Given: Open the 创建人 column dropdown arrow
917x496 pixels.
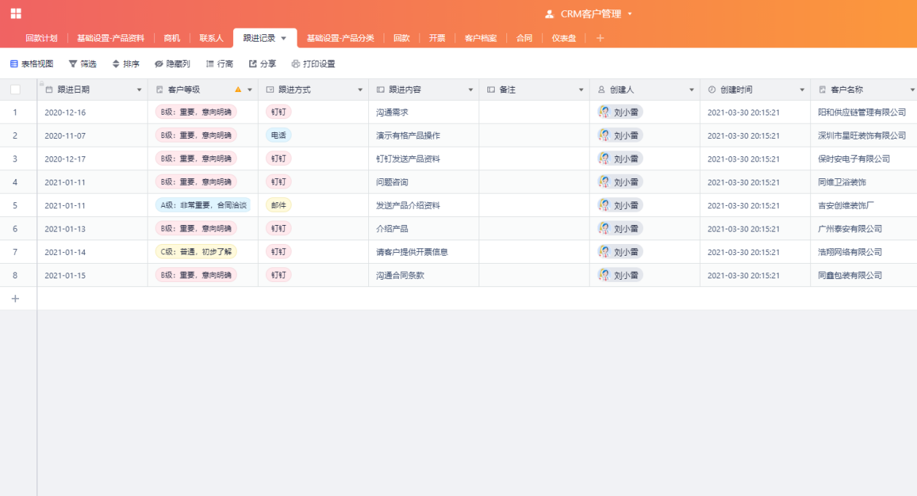Looking at the screenshot, I should point(691,90).
